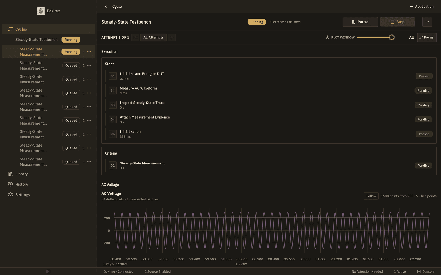The height and width of the screenshot is (275, 441).
Task: Open the Cycles section
Action: point(48,29)
